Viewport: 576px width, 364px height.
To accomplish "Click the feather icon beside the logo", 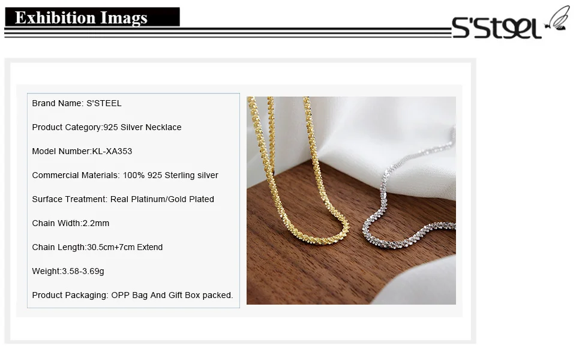I will pyautogui.click(x=557, y=19).
